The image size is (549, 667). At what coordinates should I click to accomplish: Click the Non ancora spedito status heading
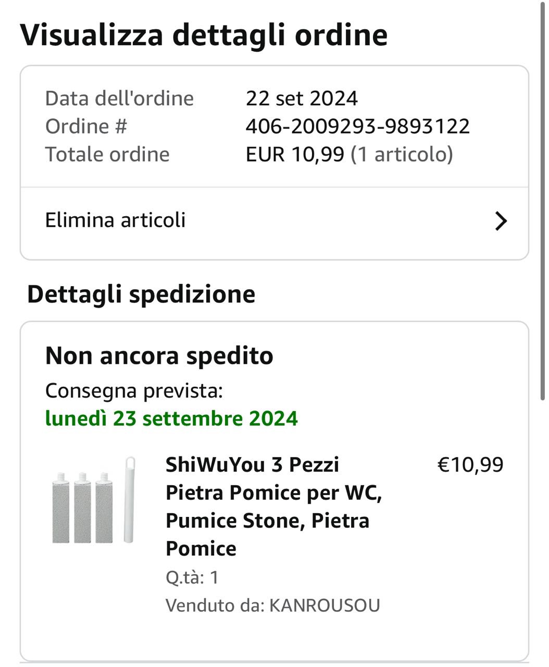(159, 356)
